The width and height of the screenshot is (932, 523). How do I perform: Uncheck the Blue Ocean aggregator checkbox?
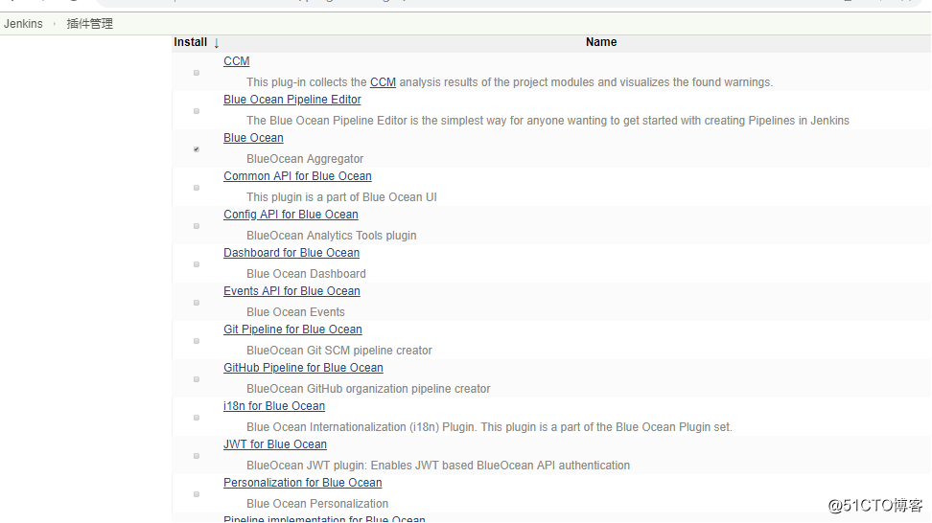(x=197, y=149)
